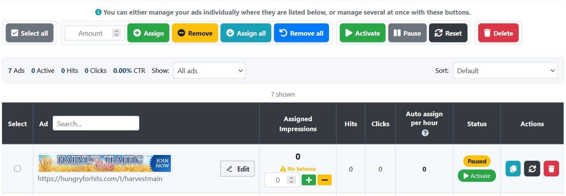
Task: Click the 7 Ads count text
Action: (x=16, y=71)
